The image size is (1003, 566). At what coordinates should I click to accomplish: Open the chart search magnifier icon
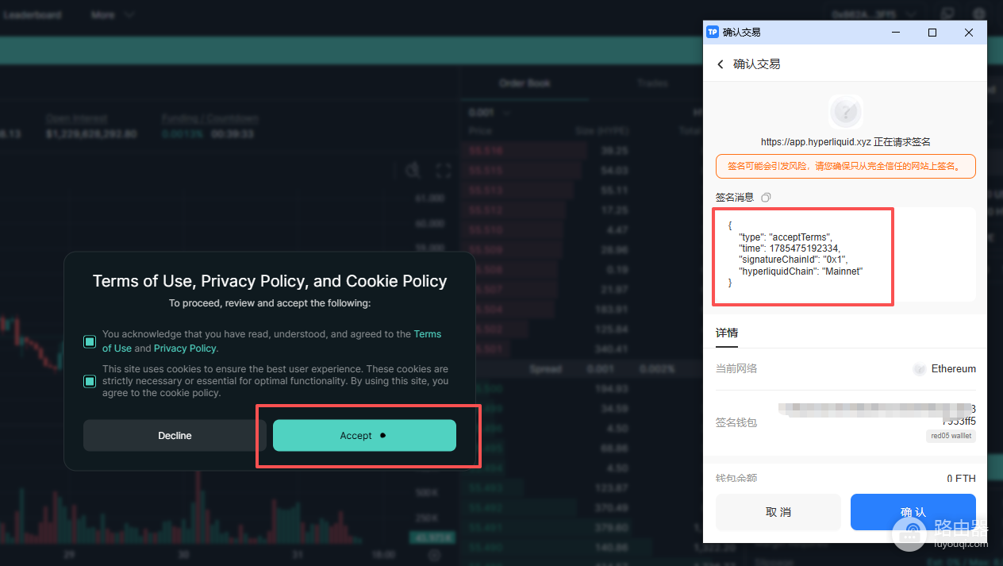pyautogui.click(x=413, y=170)
